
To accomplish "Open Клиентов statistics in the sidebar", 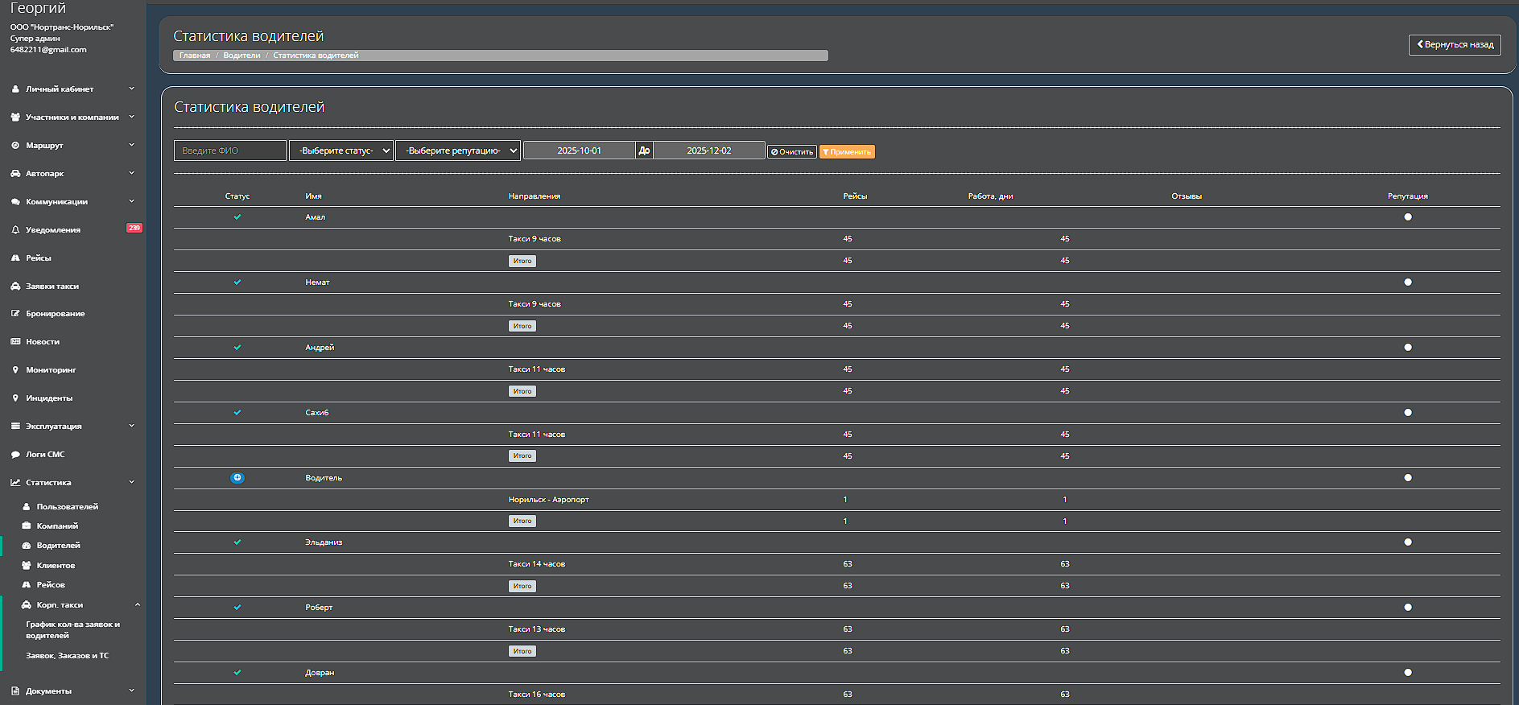I will (56, 566).
